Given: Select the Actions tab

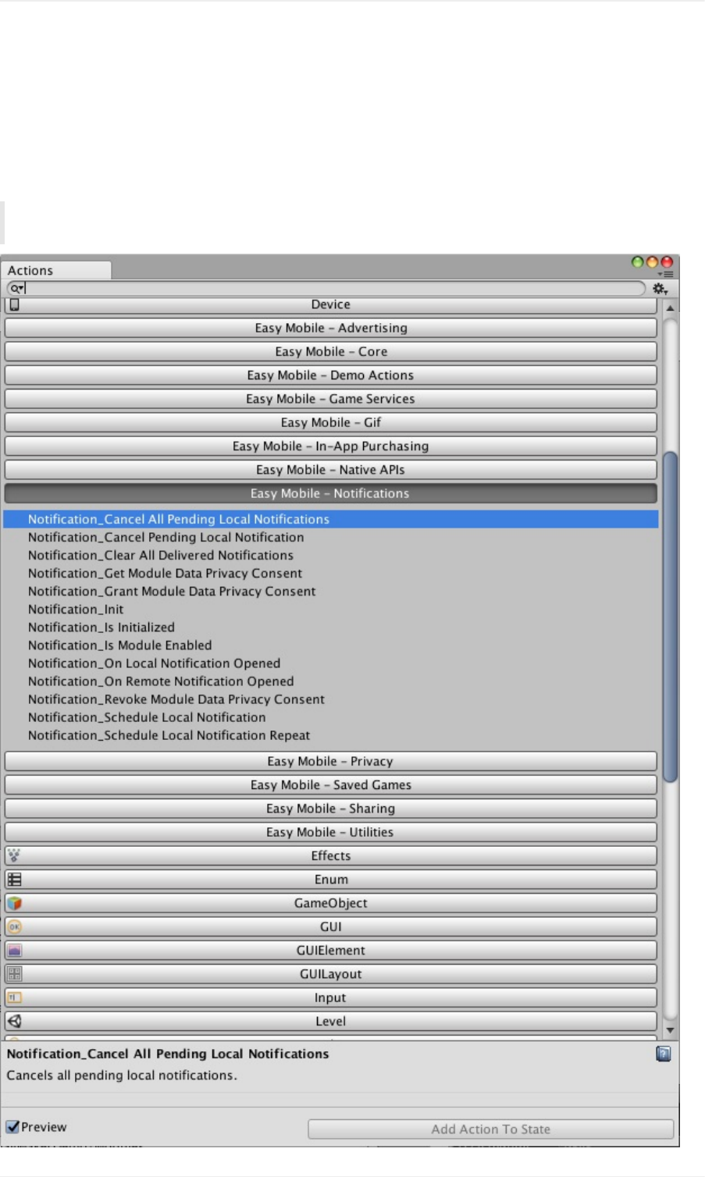Looking at the screenshot, I should (56, 270).
